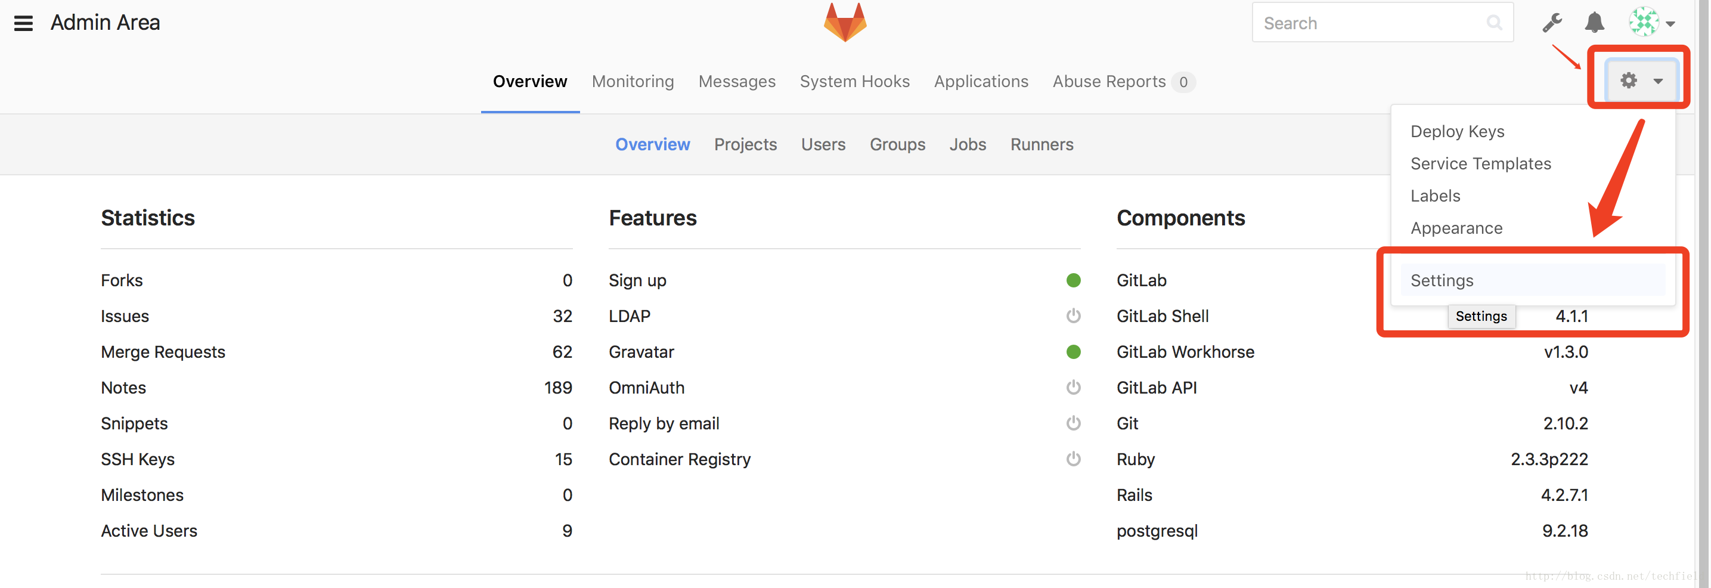Toggle the gear settings dropdown
Viewport: 1711px width, 588px height.
pyautogui.click(x=1641, y=81)
